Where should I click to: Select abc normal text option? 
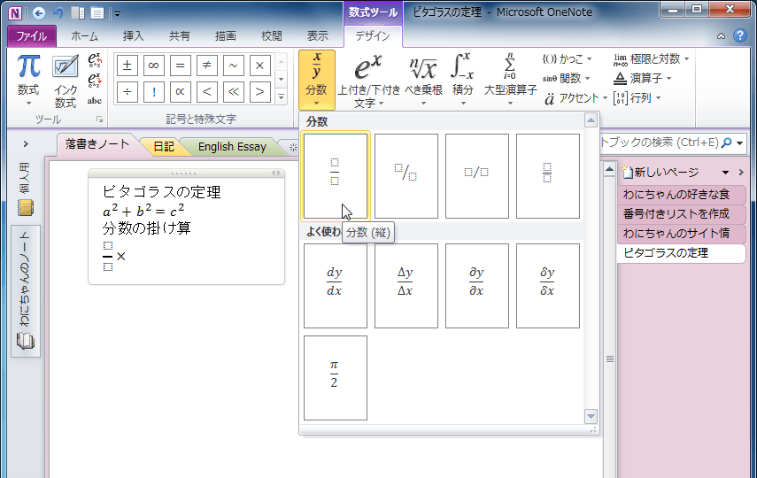pyautogui.click(x=95, y=100)
